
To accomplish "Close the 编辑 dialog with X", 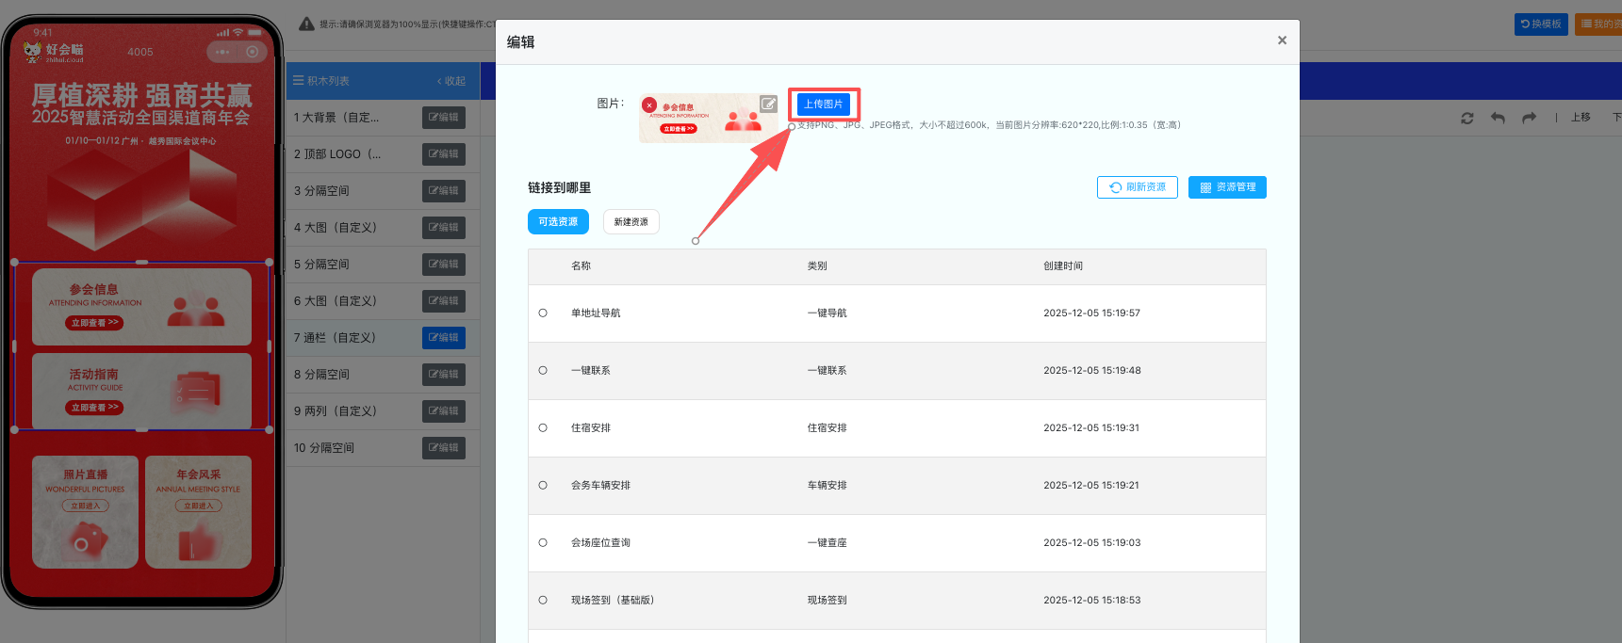I will (1282, 40).
